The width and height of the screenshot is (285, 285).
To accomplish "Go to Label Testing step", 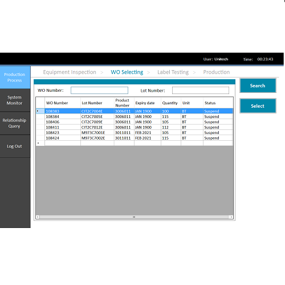I will tap(173, 72).
